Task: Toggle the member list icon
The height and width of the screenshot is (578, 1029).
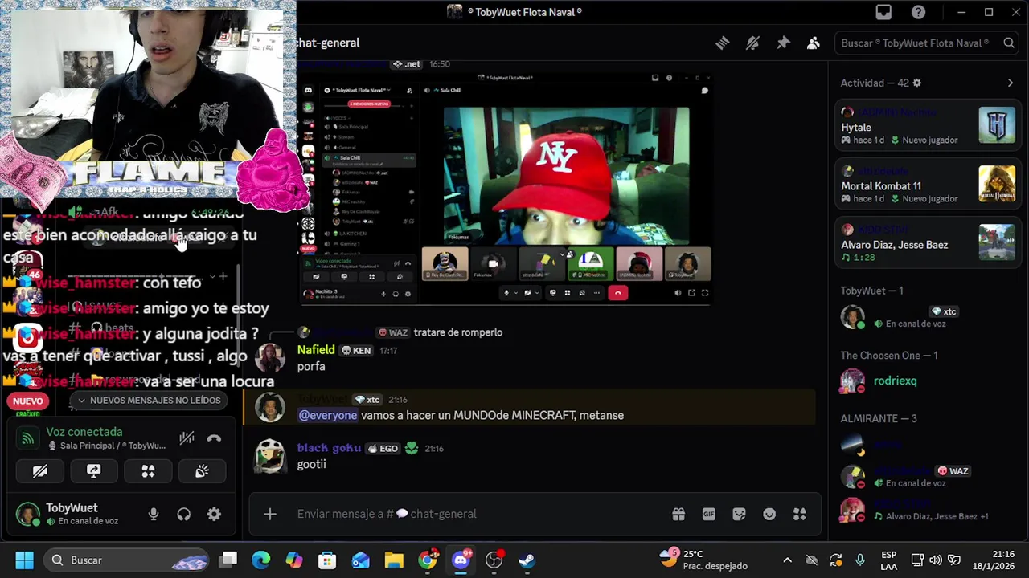Action: pos(814,43)
